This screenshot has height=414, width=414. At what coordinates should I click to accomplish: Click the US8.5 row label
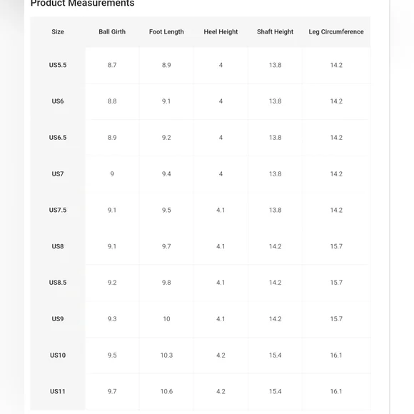(58, 283)
